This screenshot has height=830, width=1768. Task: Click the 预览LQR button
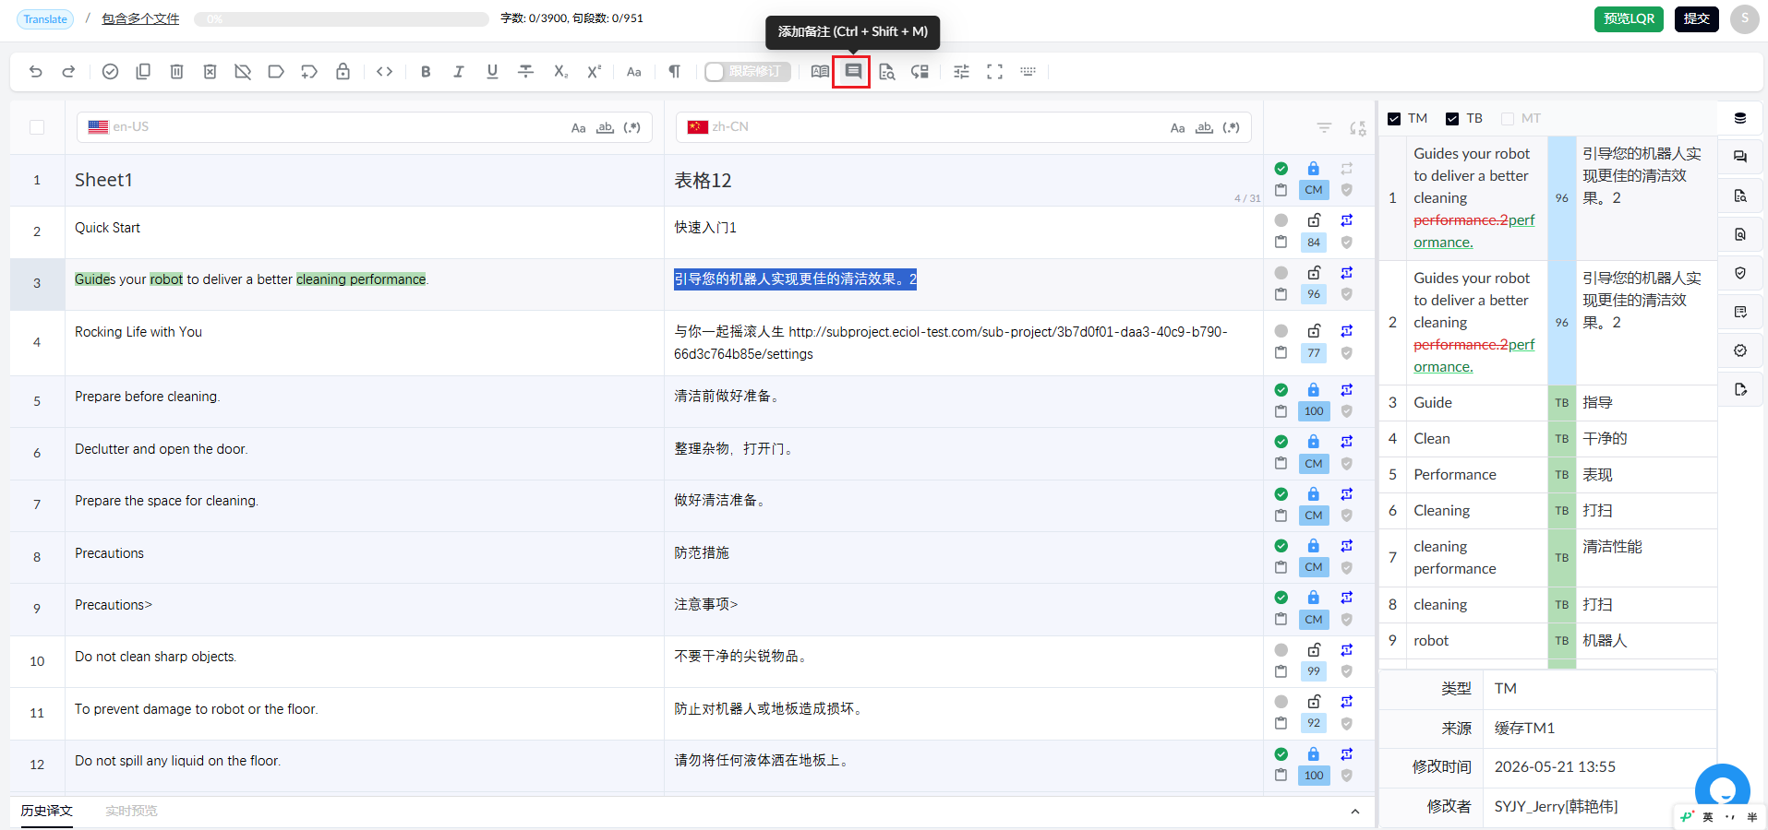[x=1629, y=18]
